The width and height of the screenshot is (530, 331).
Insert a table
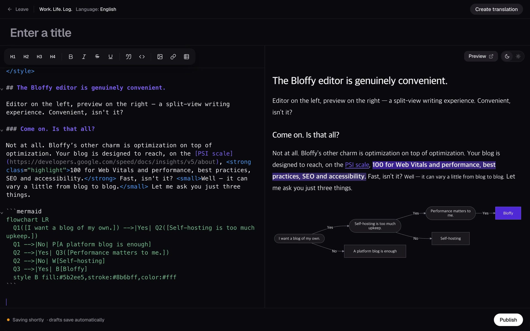(x=186, y=57)
